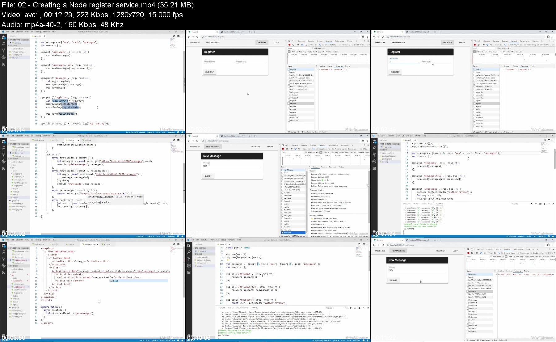Open Source Control icon in 00:01:14 frame

click(x=3, y=50)
